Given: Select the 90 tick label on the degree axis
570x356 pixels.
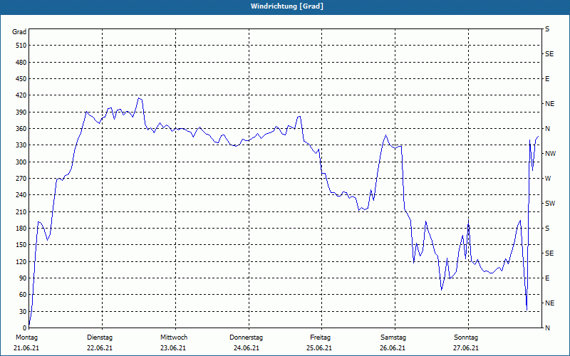Looking at the screenshot, I should click(23, 278).
